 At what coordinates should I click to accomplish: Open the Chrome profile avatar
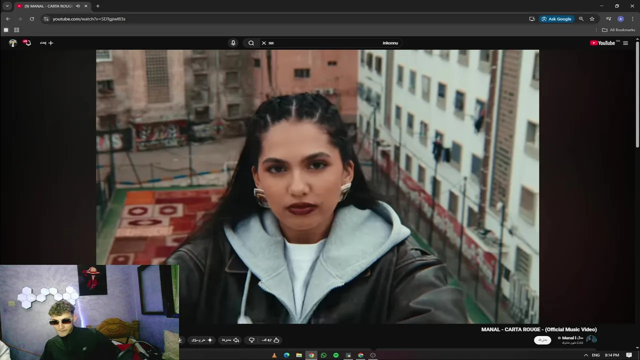(620, 19)
